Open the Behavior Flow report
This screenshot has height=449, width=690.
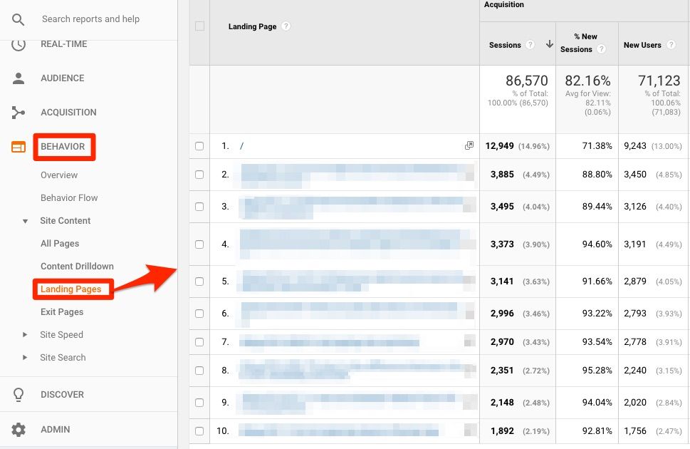(70, 197)
